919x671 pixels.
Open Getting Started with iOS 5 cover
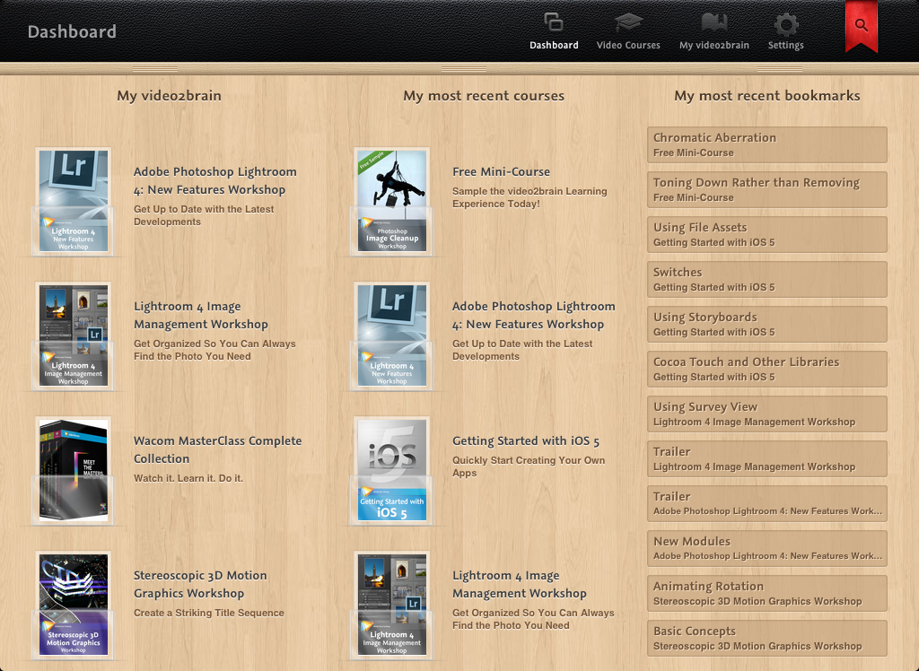point(392,470)
